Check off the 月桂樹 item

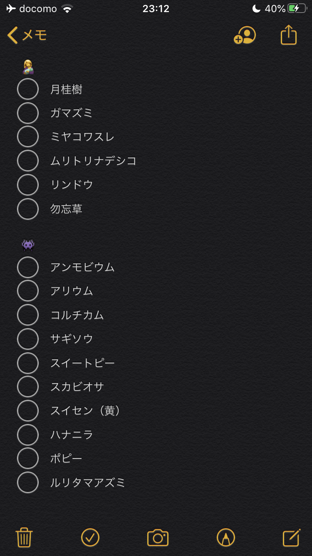pyautogui.click(x=28, y=89)
